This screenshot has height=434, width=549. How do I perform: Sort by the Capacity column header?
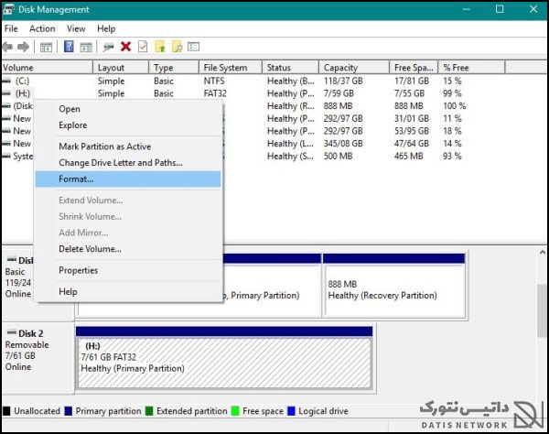354,67
